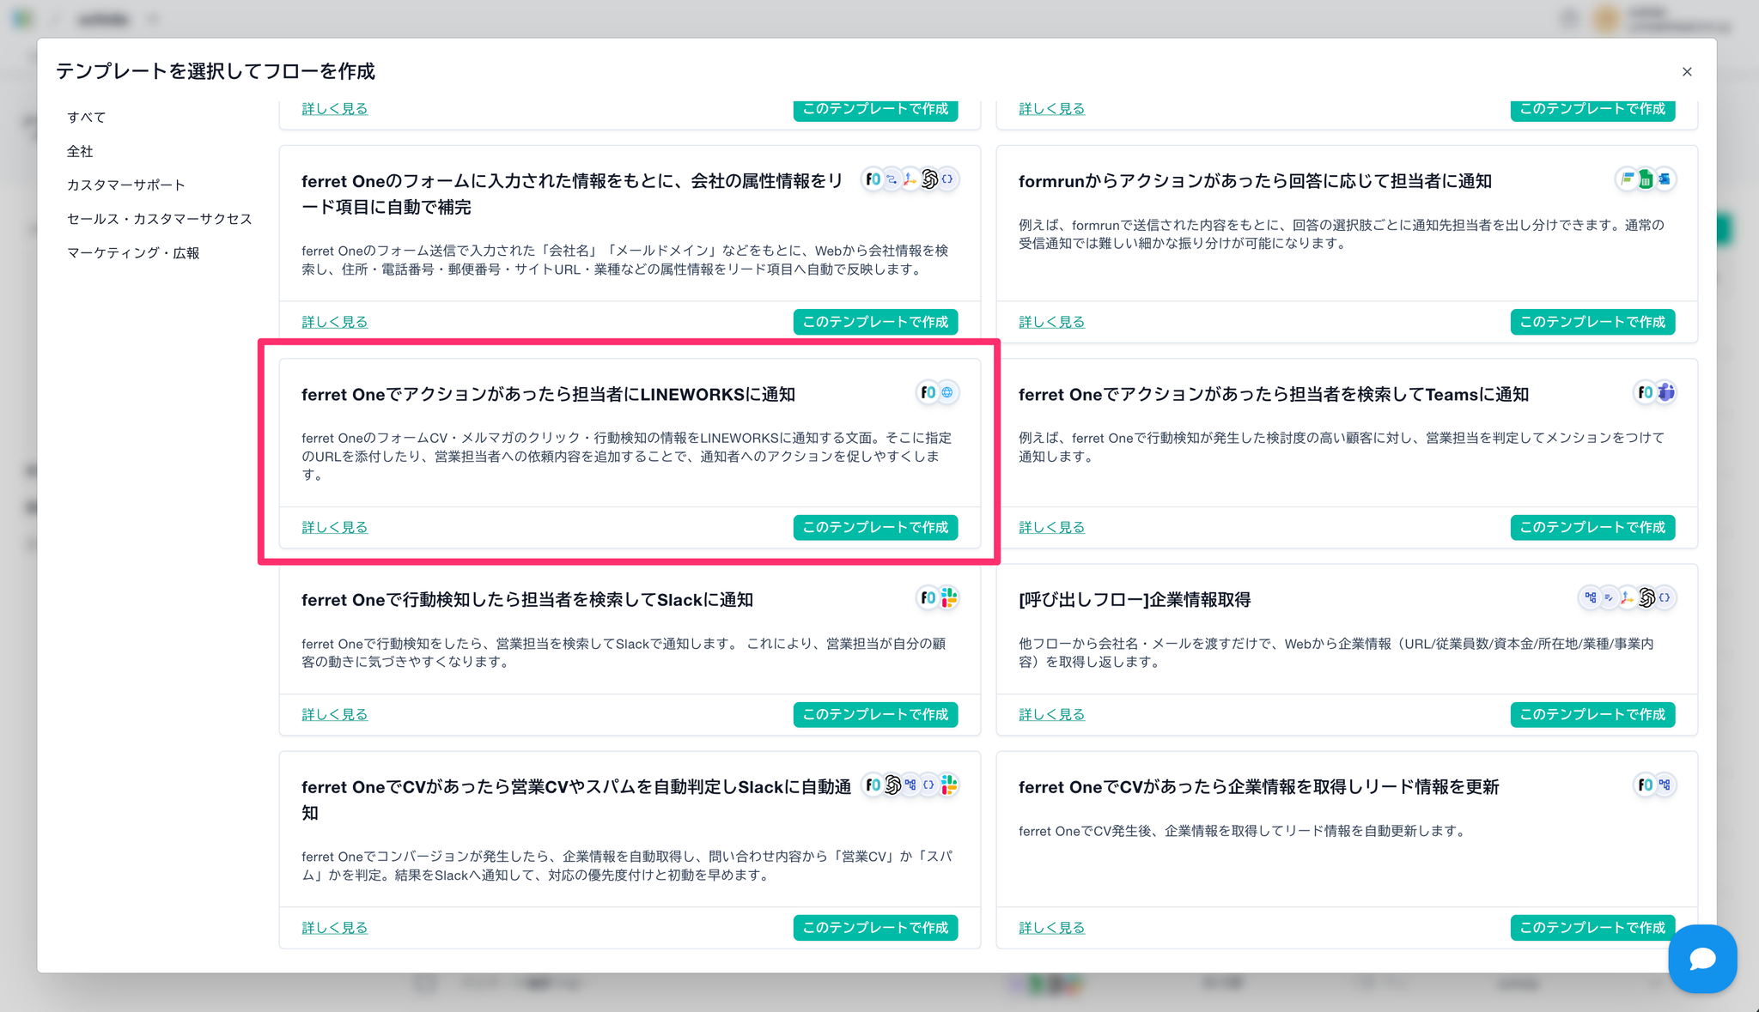The width and height of the screenshot is (1759, 1012).
Task: Filter by カスタマーサポート category
Action: [126, 185]
